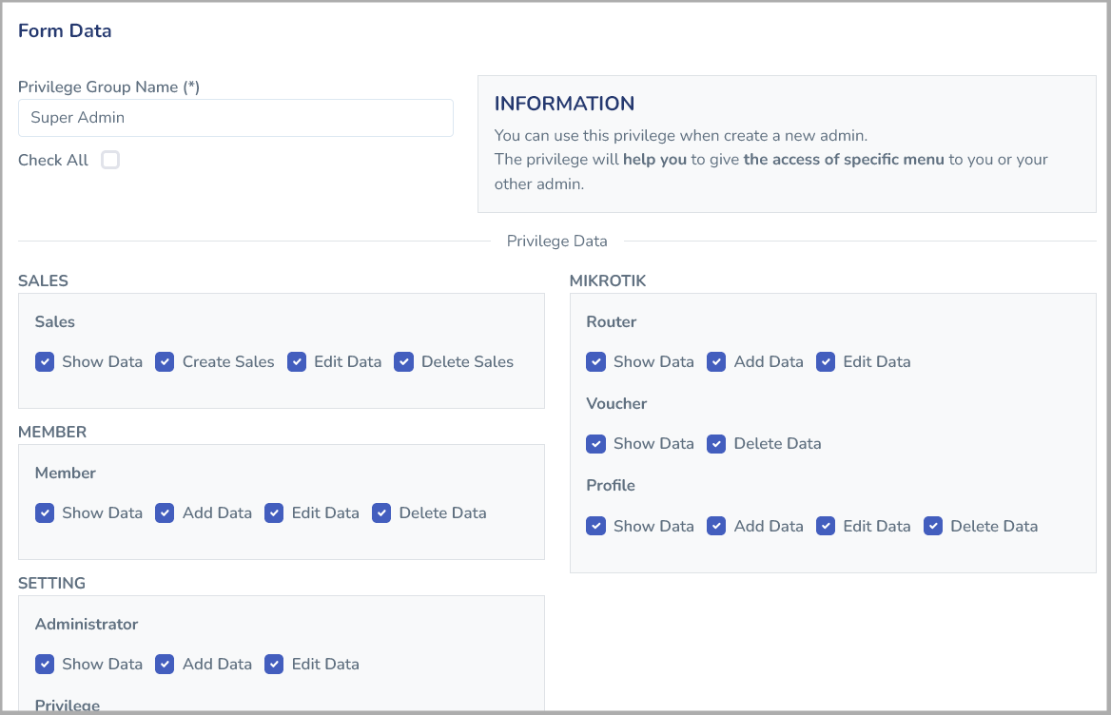Image resolution: width=1111 pixels, height=715 pixels.
Task: Uncheck Show Data under Member
Action: pos(45,513)
